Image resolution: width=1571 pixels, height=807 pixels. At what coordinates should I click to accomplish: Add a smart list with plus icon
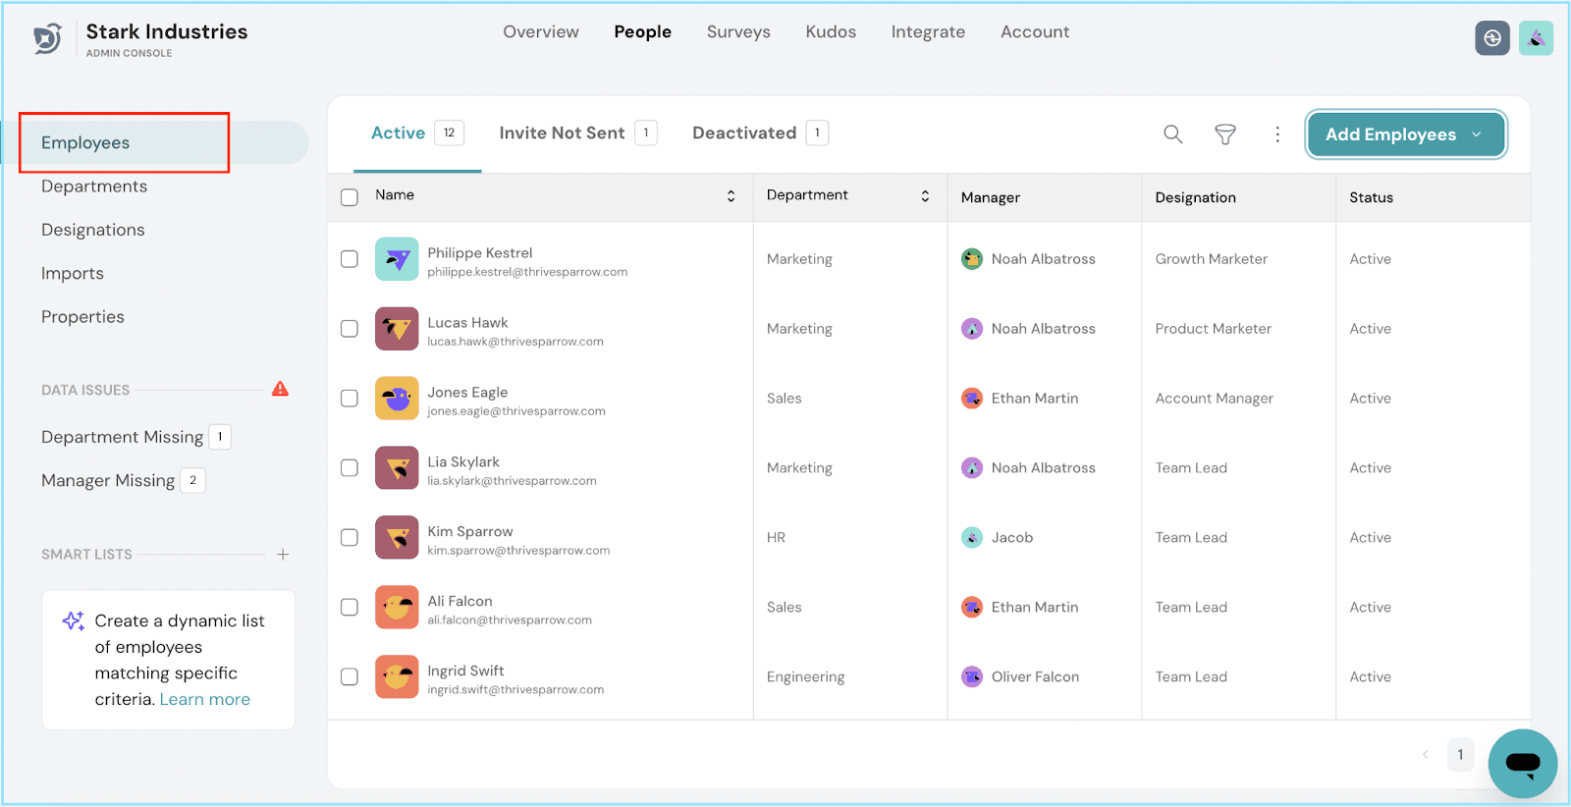[x=283, y=555]
